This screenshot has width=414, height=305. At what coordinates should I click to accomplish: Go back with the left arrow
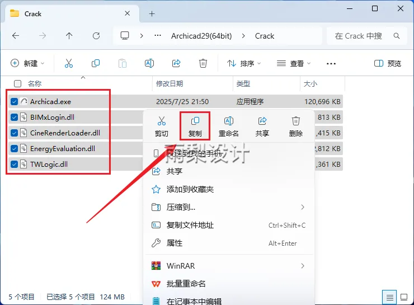click(16, 36)
